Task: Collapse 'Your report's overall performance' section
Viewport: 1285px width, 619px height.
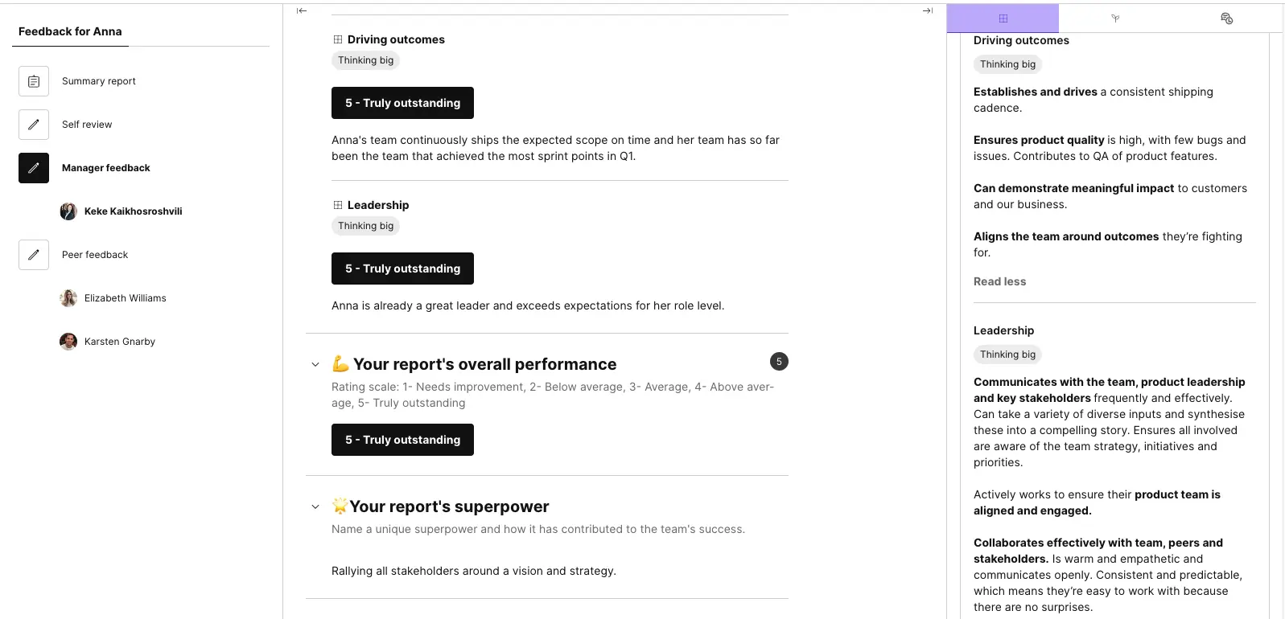Action: (x=315, y=365)
